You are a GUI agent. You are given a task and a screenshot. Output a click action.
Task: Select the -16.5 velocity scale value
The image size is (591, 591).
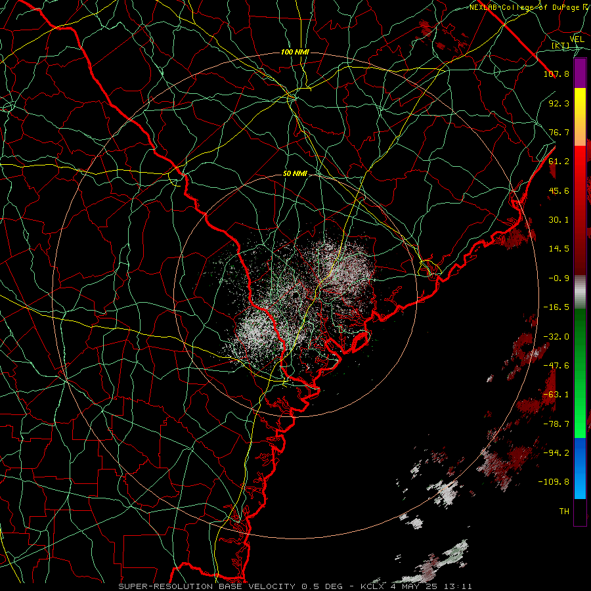click(556, 307)
